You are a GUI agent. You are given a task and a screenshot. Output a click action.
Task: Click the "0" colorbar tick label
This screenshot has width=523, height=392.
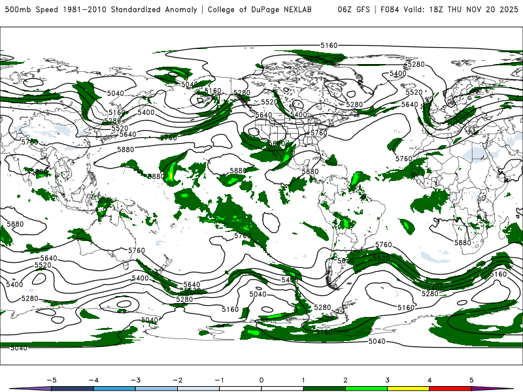tap(261, 380)
